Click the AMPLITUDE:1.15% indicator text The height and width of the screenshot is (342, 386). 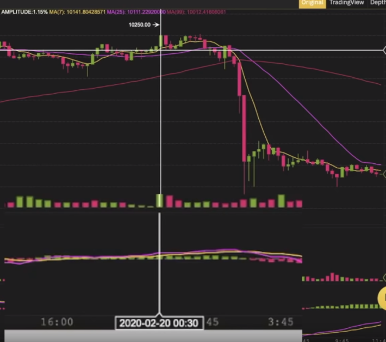pos(24,12)
